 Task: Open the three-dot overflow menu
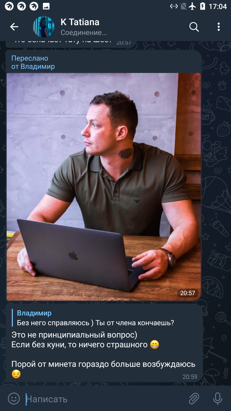(219, 27)
